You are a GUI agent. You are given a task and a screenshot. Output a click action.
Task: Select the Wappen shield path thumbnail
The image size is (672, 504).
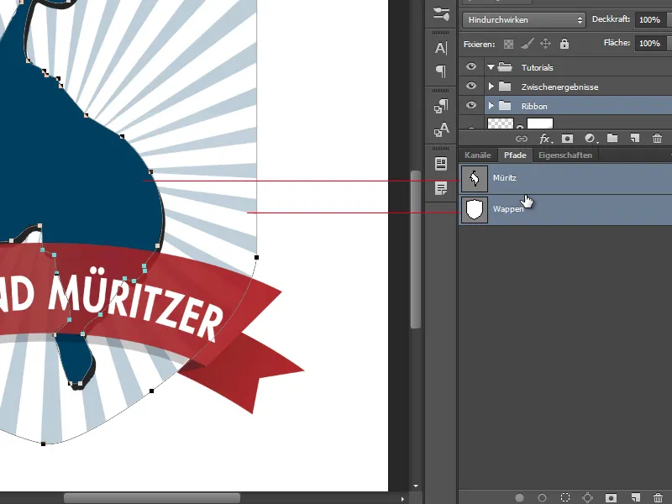pyautogui.click(x=475, y=210)
